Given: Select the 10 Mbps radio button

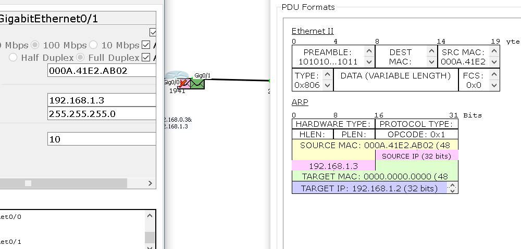Looking at the screenshot, I should (x=93, y=45).
